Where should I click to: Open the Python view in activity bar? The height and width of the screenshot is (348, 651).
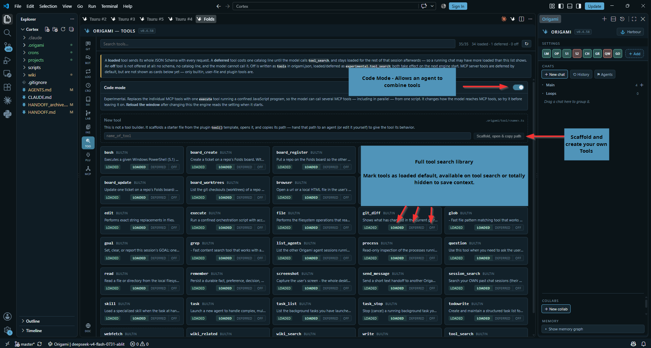7,114
